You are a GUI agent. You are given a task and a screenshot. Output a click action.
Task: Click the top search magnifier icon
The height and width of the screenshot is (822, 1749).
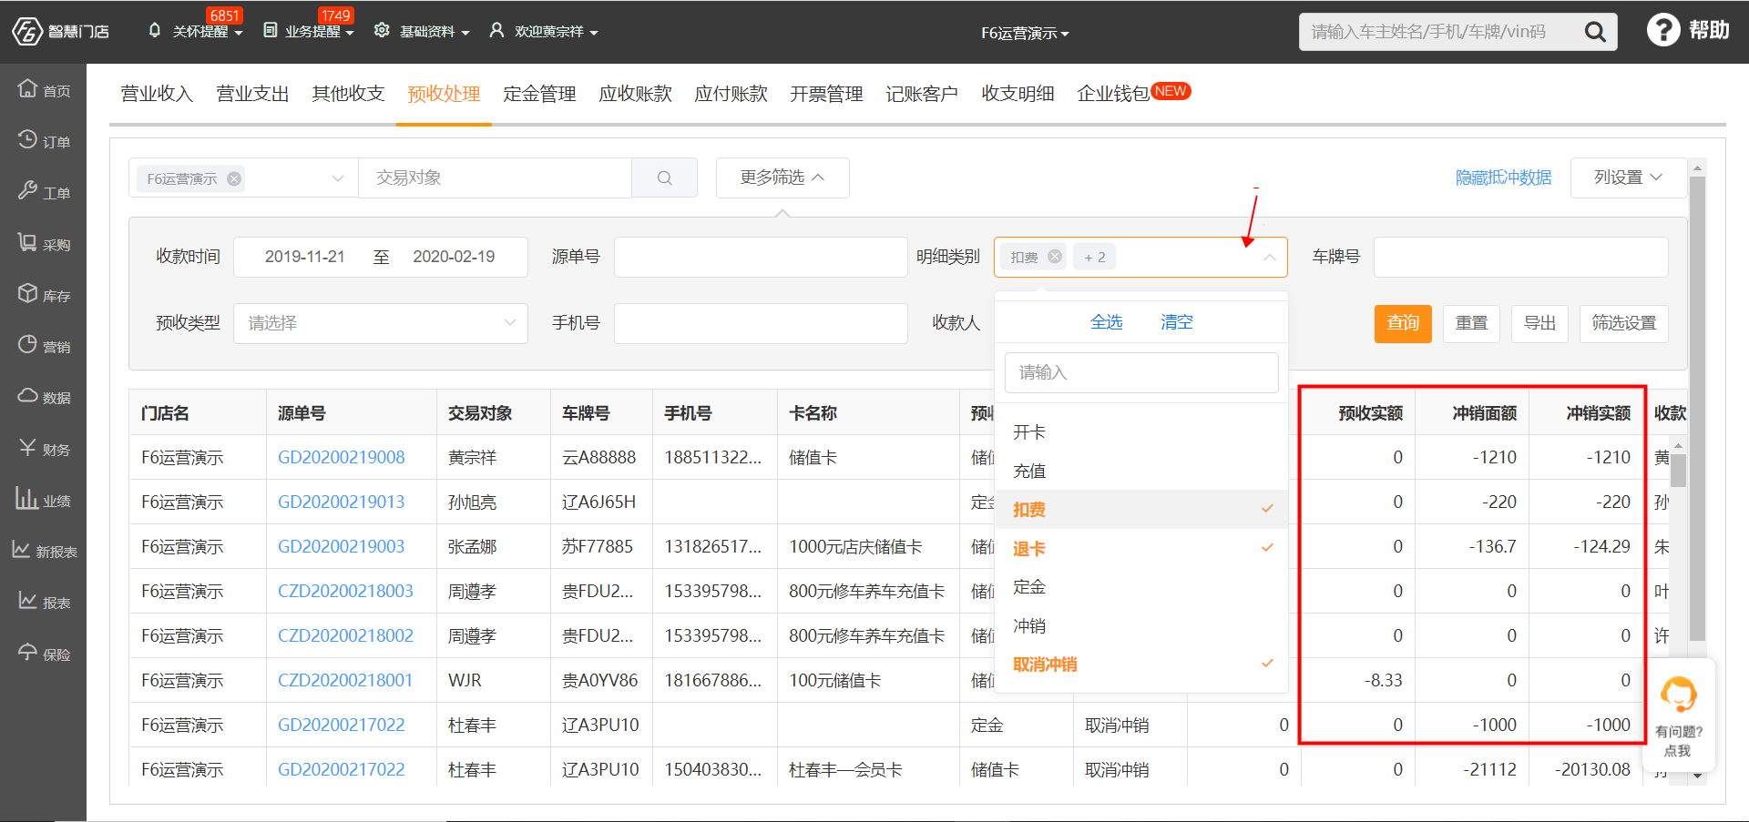coord(1595,32)
